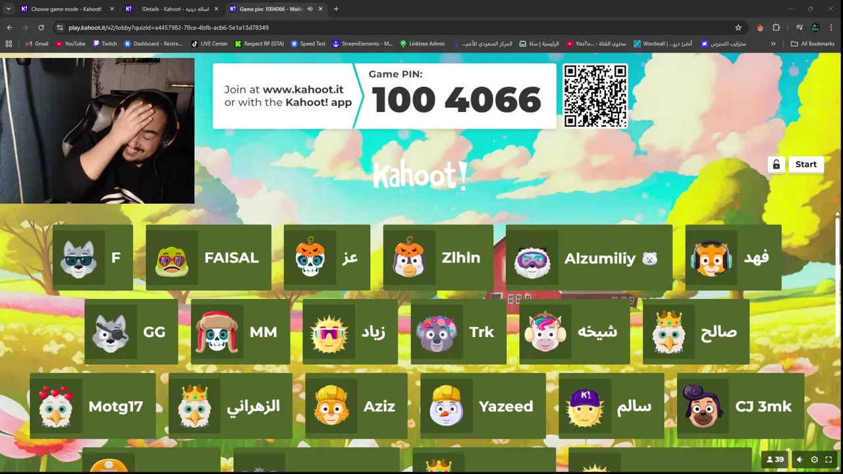Select sun avatar of زياد

[329, 332]
